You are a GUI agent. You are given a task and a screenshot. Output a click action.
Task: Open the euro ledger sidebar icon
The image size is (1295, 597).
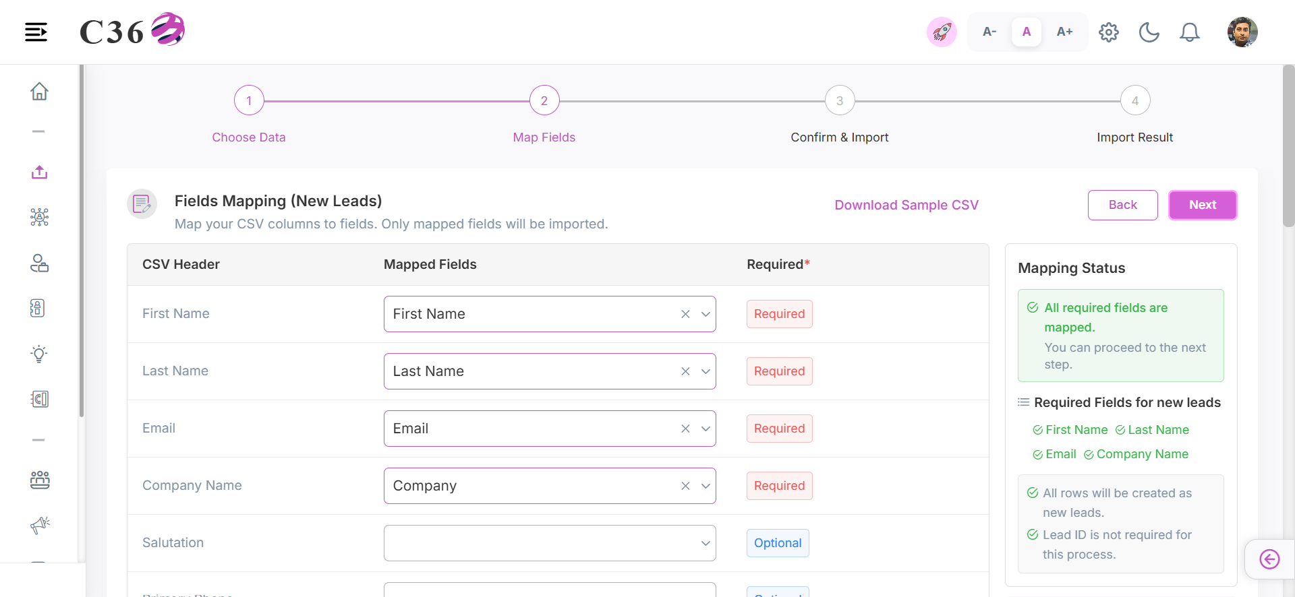click(39, 399)
